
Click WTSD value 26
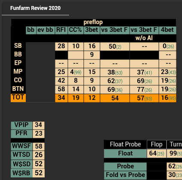point(39,155)
